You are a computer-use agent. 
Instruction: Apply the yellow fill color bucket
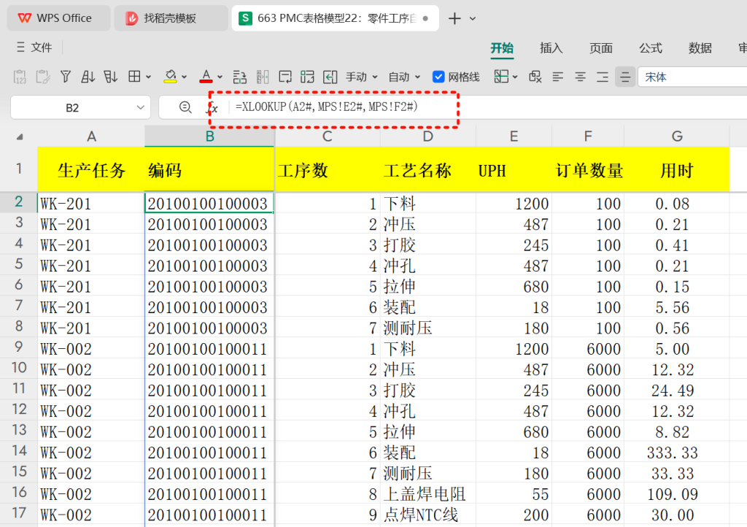point(170,77)
